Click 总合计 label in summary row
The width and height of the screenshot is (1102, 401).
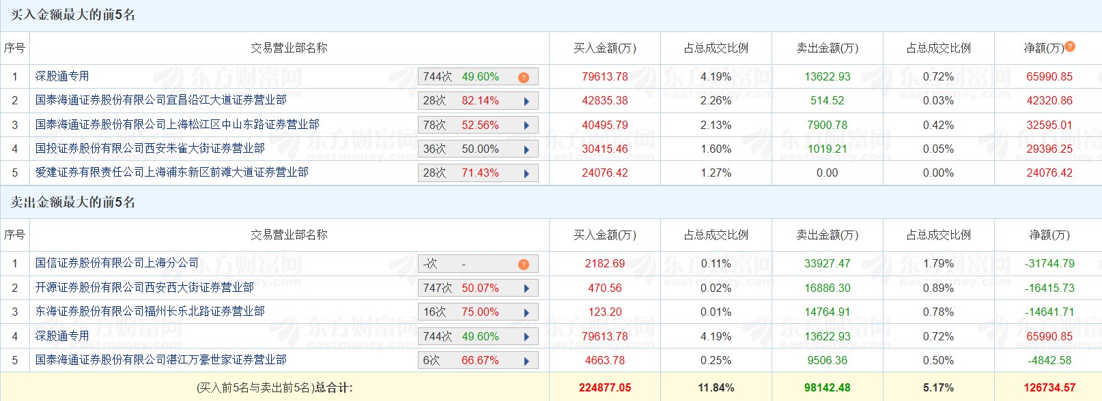coord(333,388)
